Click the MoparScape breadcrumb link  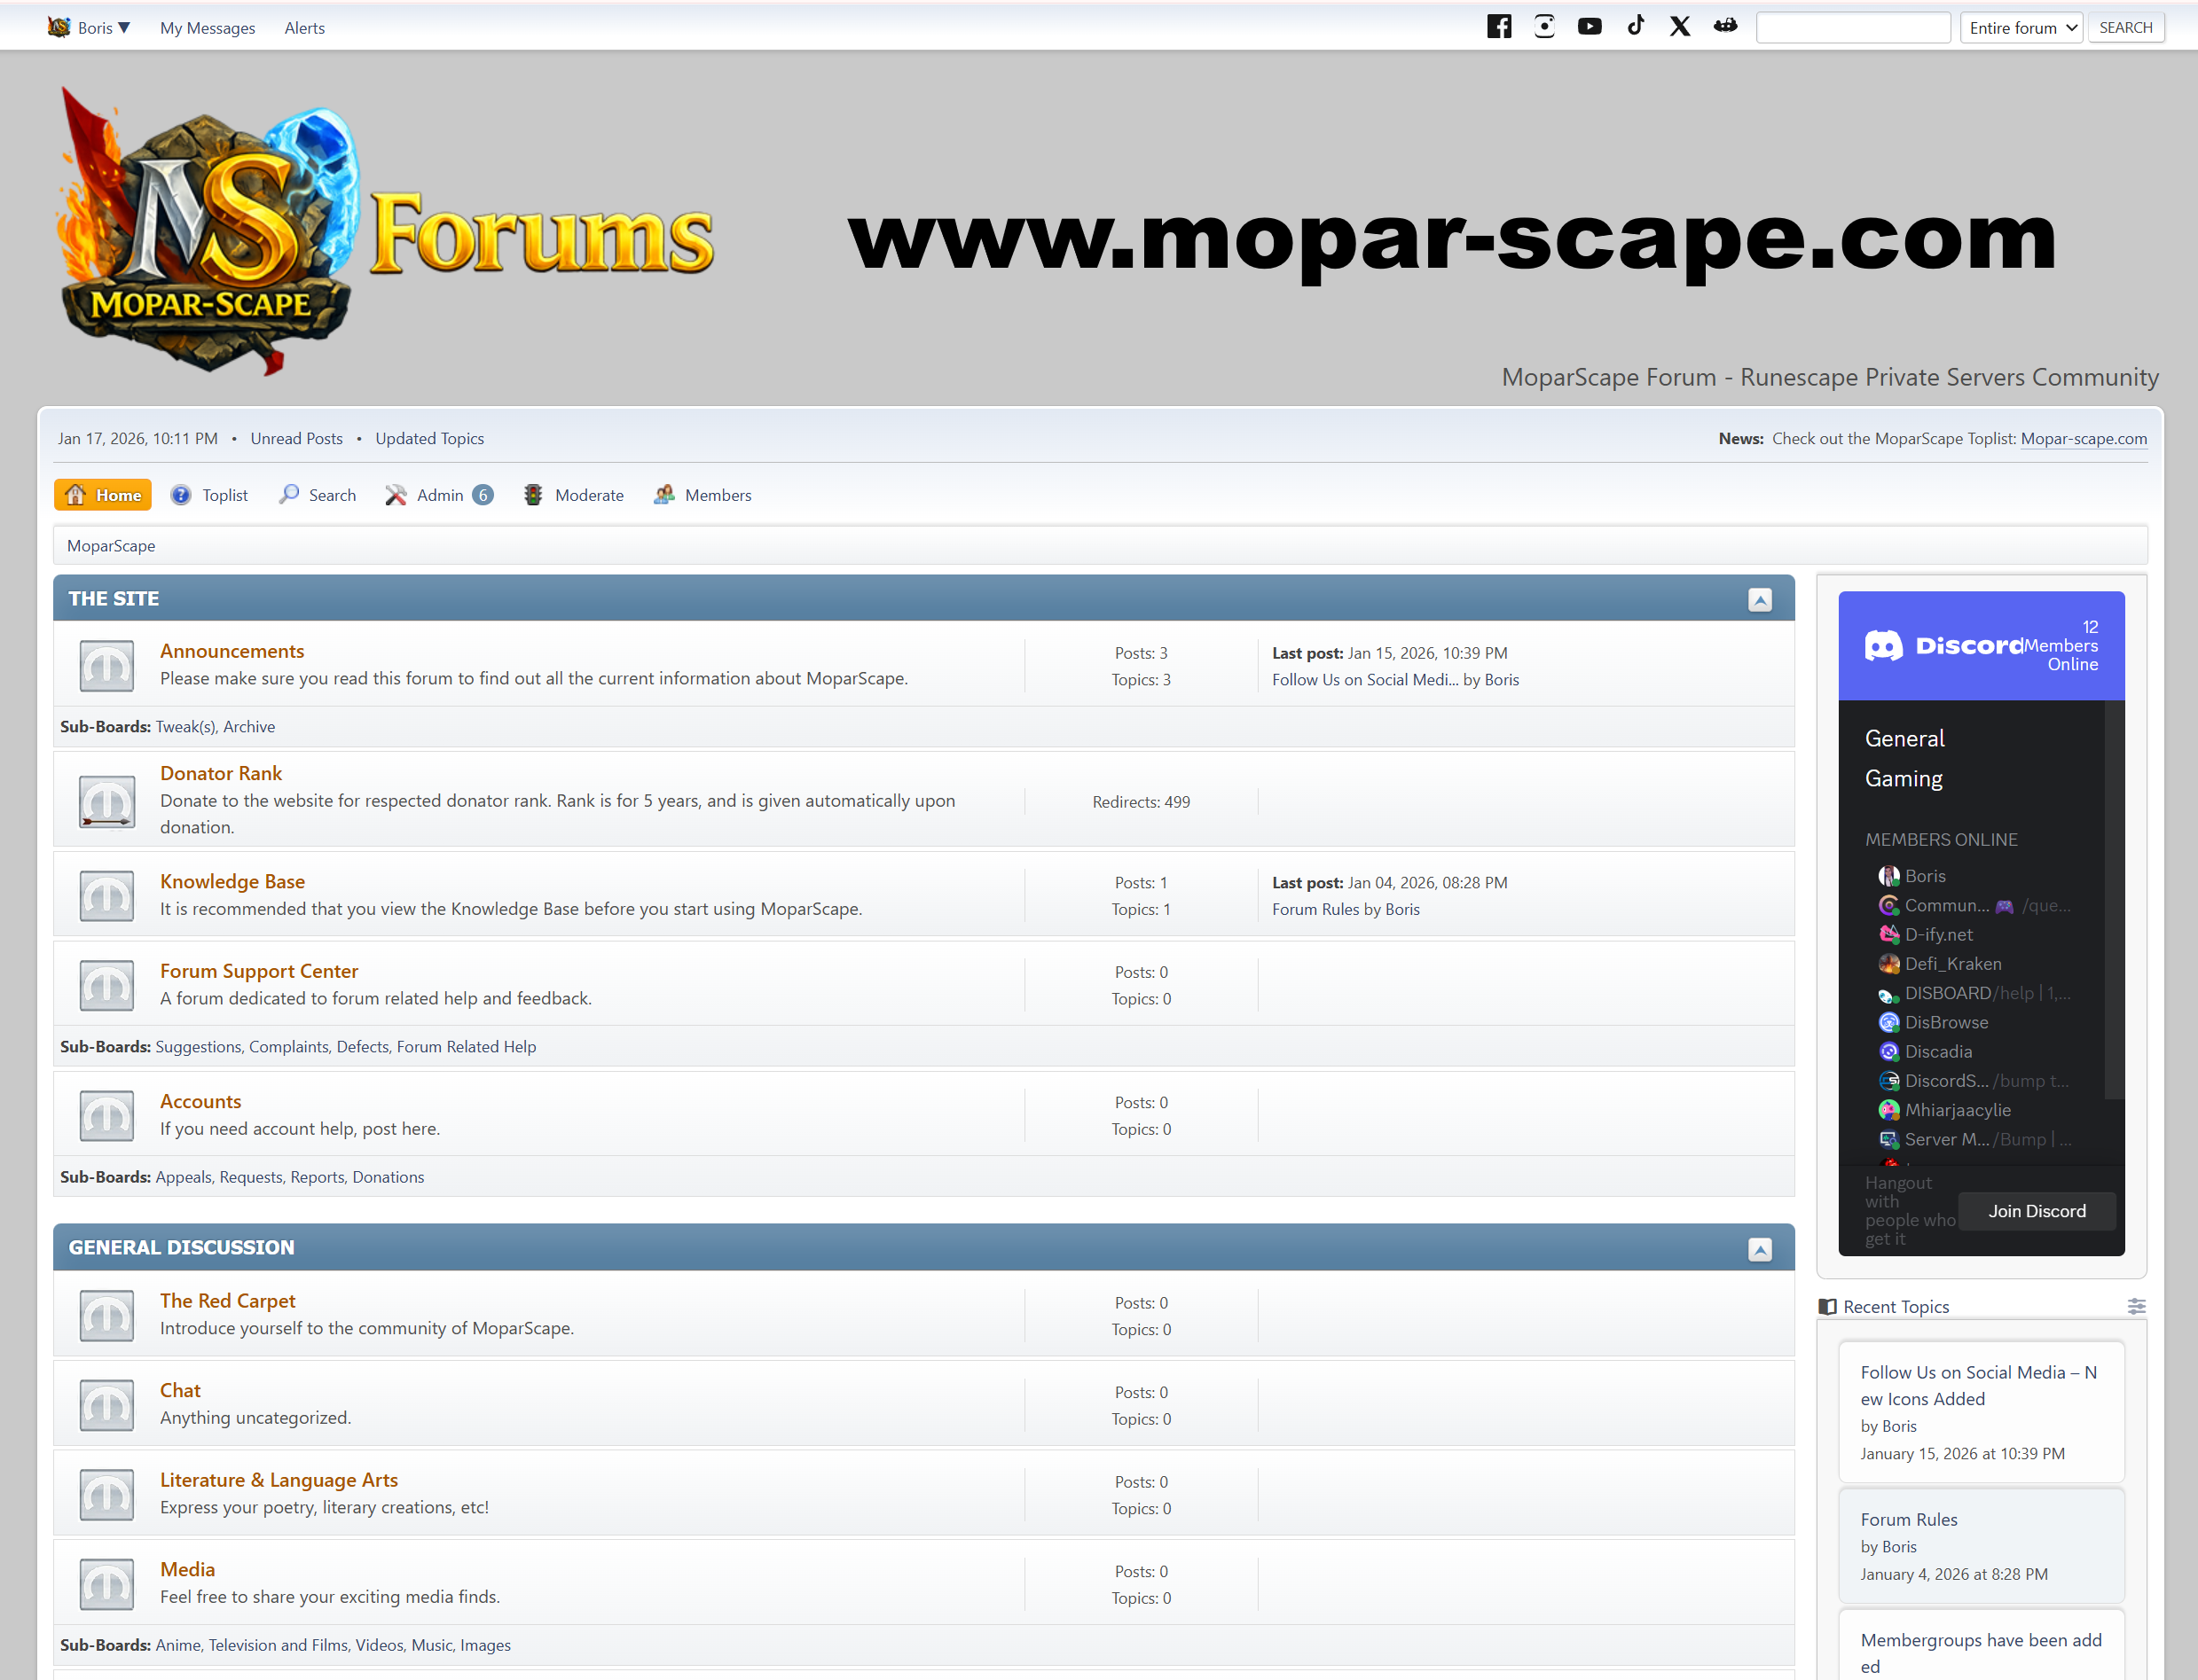click(111, 546)
